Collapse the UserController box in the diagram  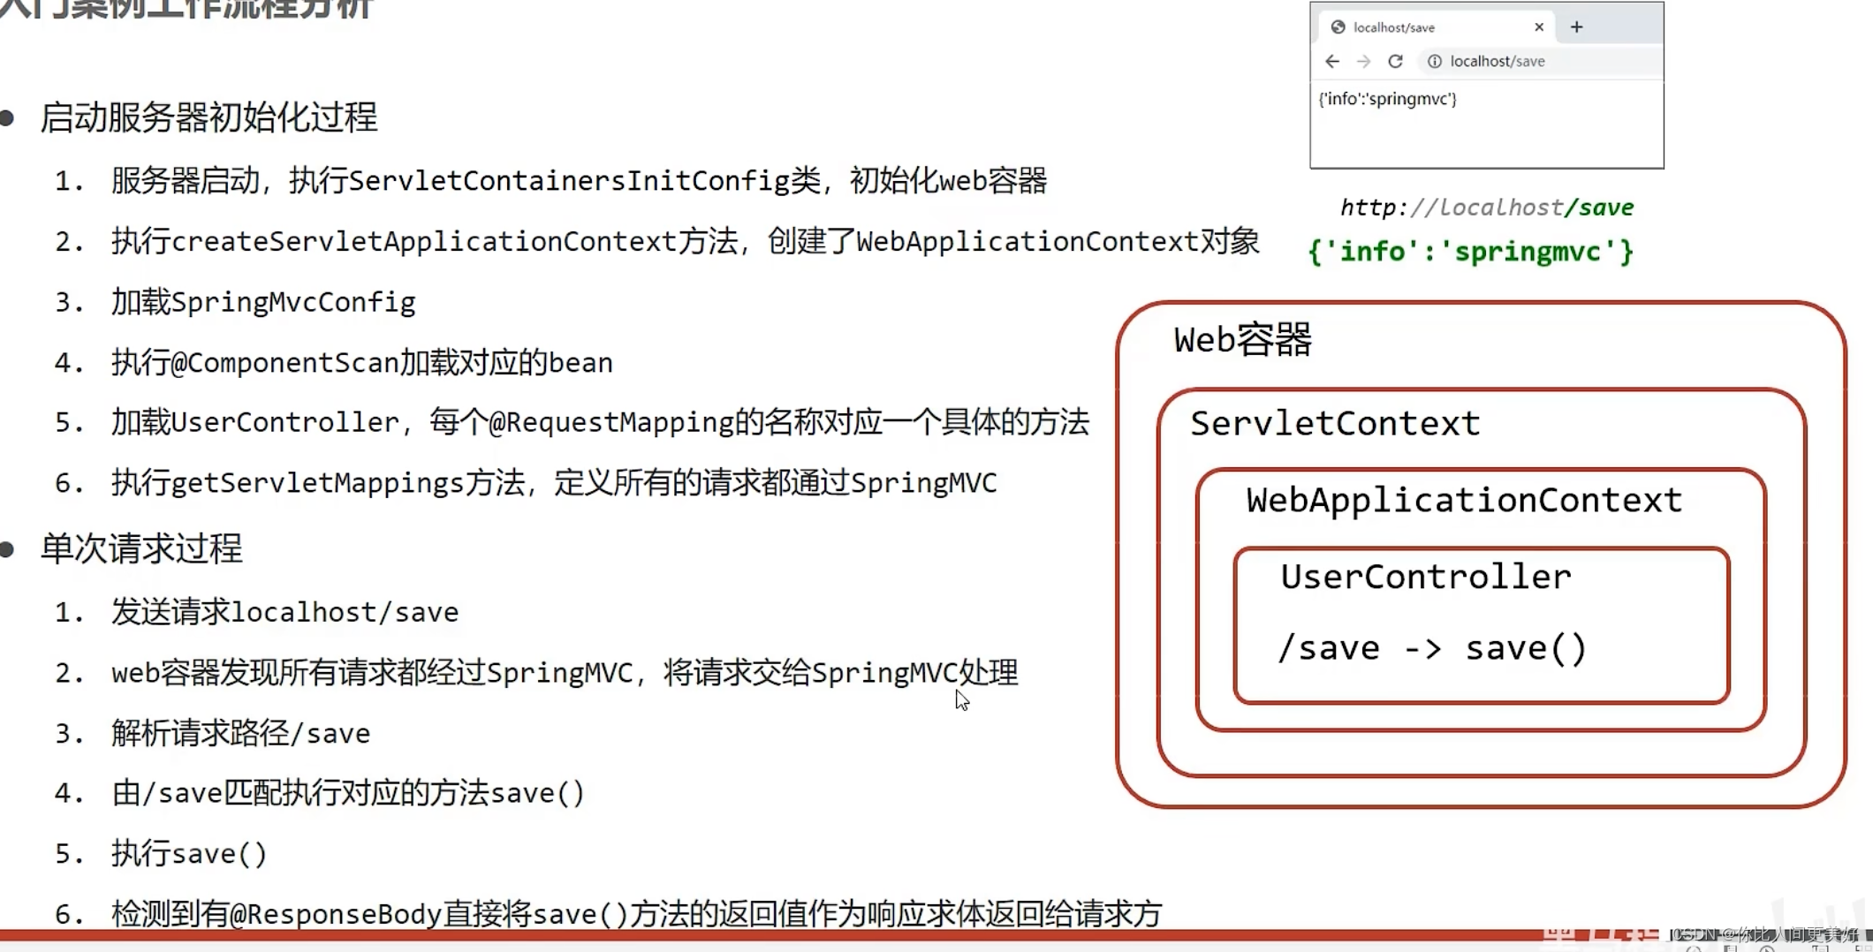tap(1427, 577)
